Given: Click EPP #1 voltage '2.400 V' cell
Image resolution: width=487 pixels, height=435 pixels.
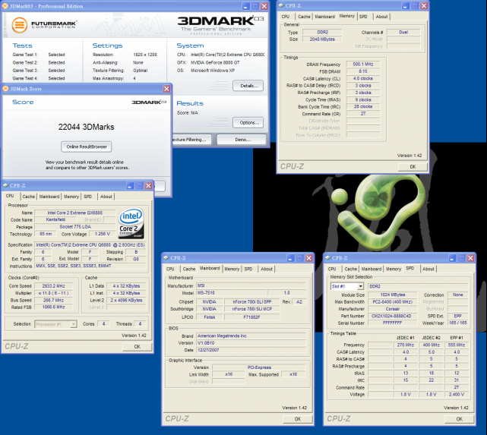Looking at the screenshot, I should [x=457, y=395].
